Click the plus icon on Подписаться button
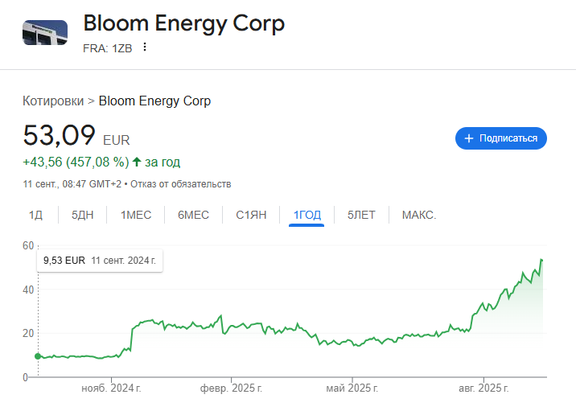This screenshot has height=411, width=576. [468, 138]
